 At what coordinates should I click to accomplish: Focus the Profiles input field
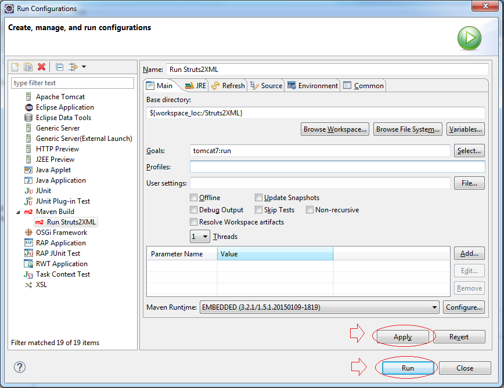tap(337, 167)
